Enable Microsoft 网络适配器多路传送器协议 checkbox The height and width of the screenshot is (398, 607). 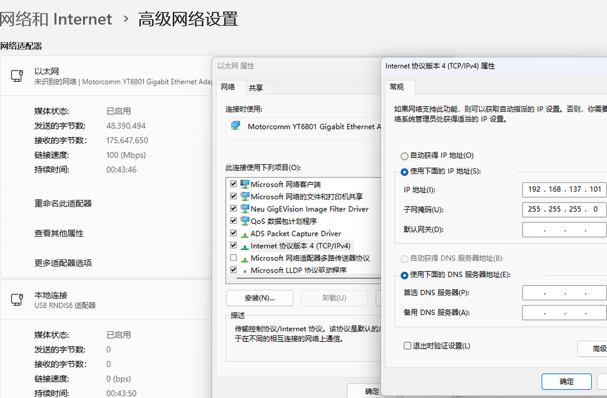coord(234,257)
